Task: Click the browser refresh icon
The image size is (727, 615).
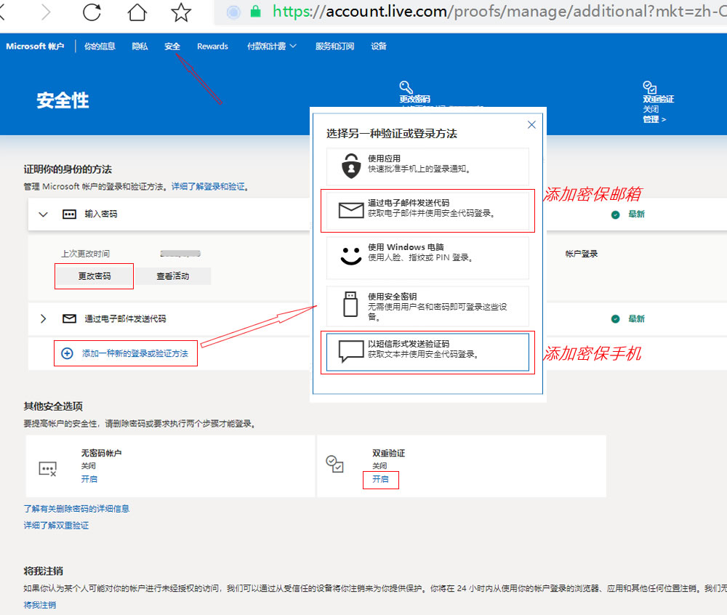Action: tap(92, 12)
